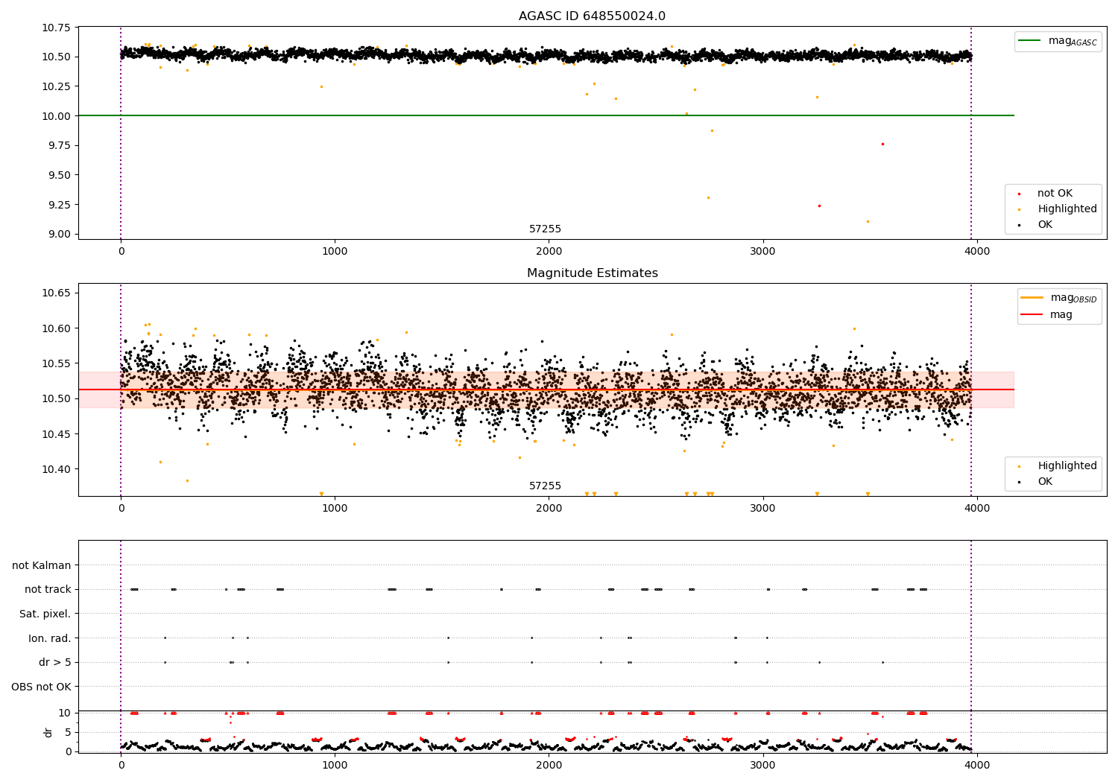
Task: Select the mag AGASC legend label in top plot
Action: click(1073, 41)
